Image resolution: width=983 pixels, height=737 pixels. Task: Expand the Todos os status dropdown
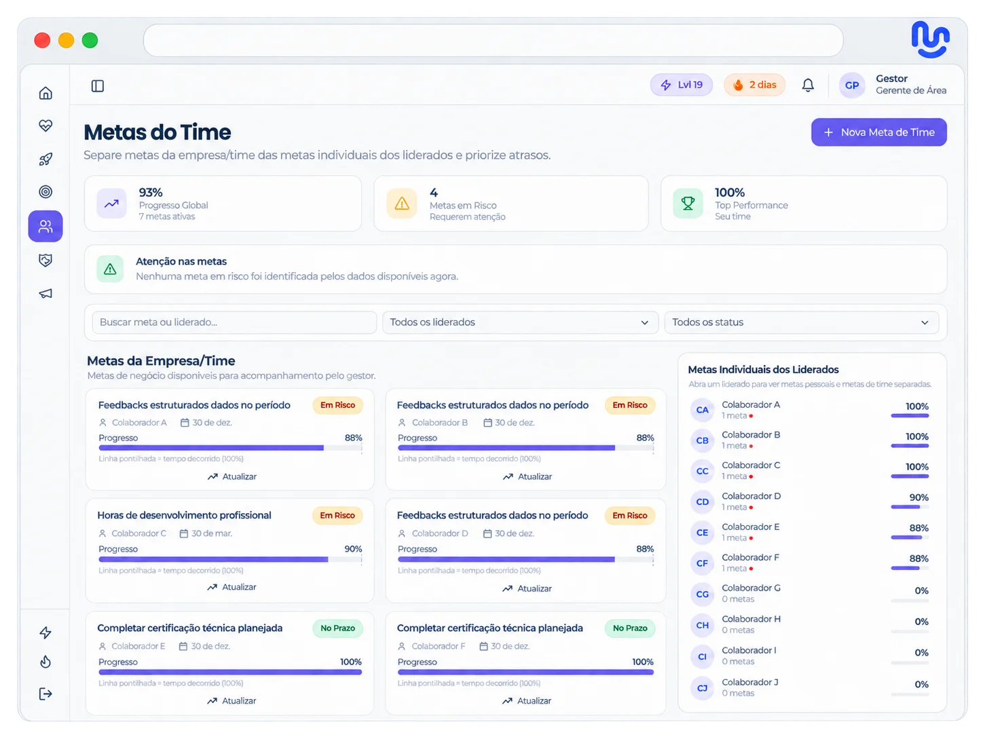tap(802, 322)
